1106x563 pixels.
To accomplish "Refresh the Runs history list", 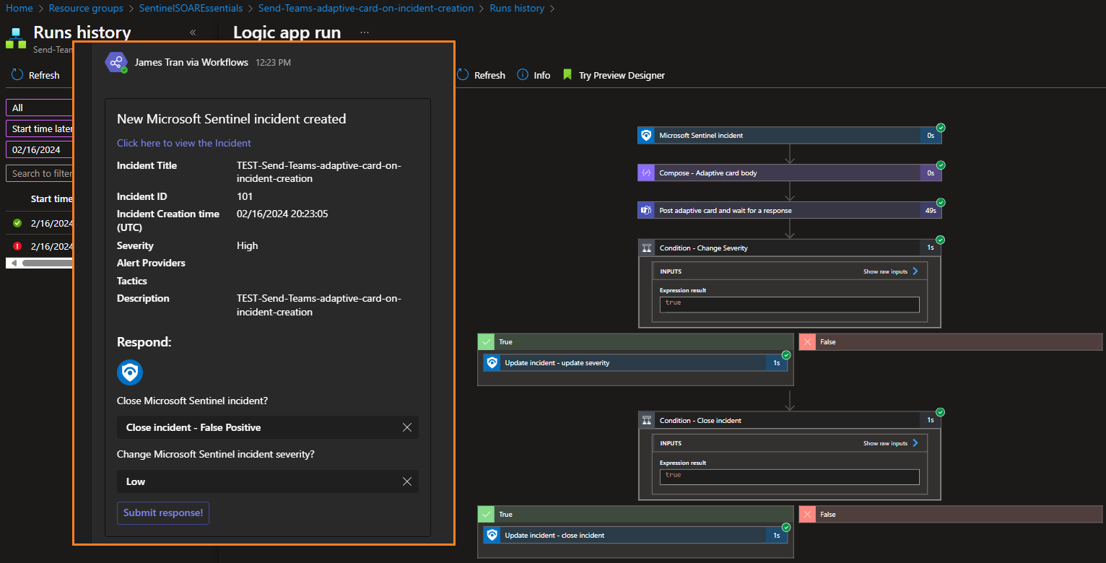I will click(x=35, y=75).
